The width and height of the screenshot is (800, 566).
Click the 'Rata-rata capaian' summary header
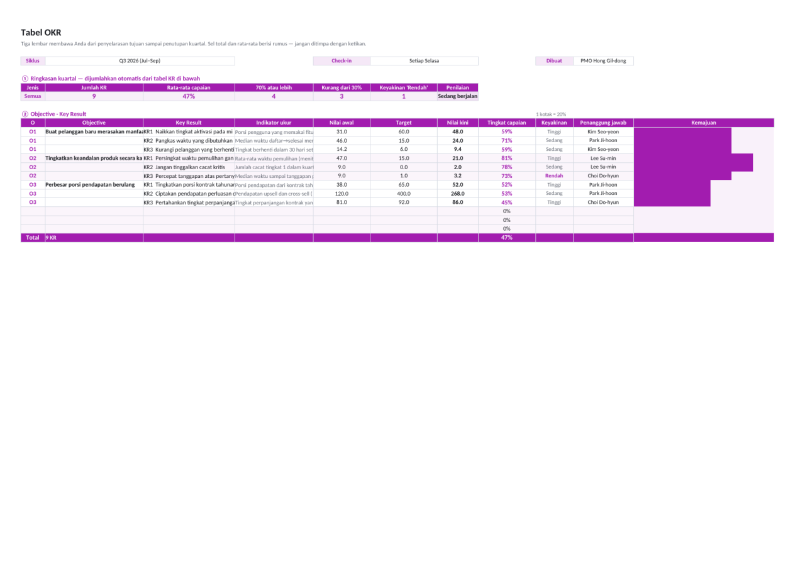[x=189, y=87]
